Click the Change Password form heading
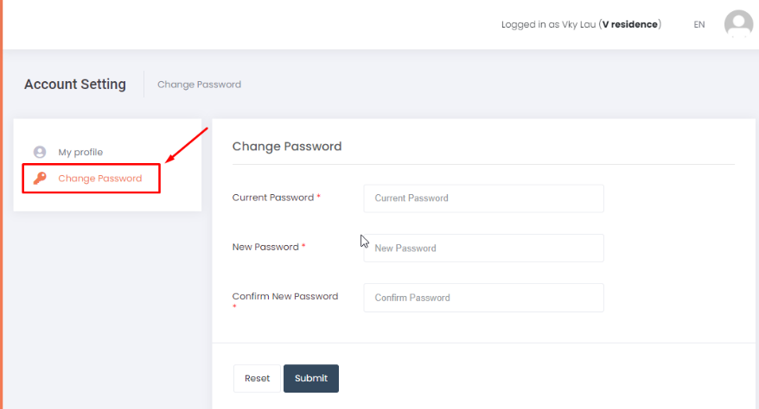 [x=287, y=147]
